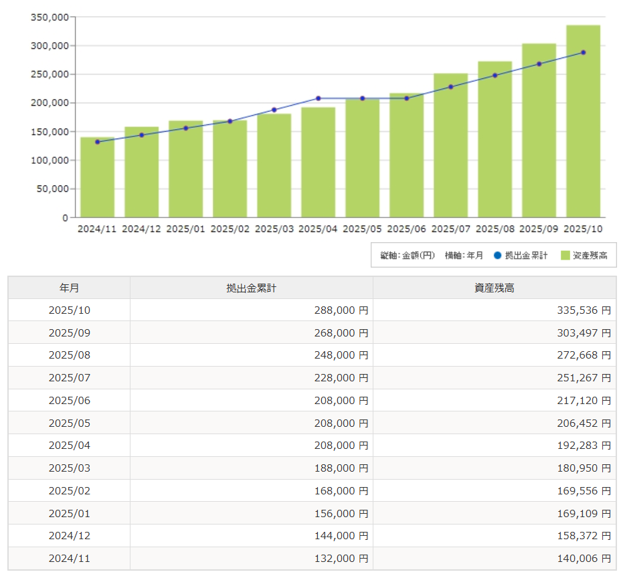Click the green bar for 2025/06
This screenshot has width=625, height=572.
[406, 161]
